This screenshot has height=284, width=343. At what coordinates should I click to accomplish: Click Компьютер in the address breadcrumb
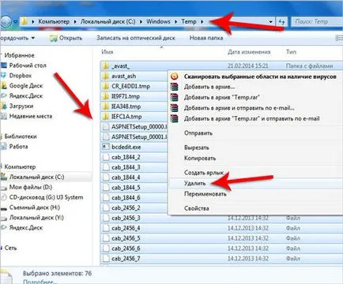pyautogui.click(x=54, y=21)
